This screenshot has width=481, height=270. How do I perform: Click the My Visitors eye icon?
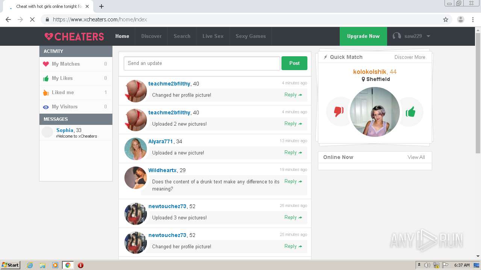click(46, 107)
